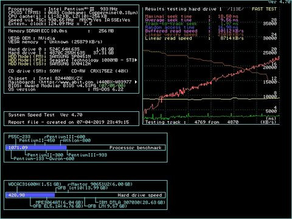Click the PentiumIII-600 reference label
292x219 pixels.
coord(66,137)
